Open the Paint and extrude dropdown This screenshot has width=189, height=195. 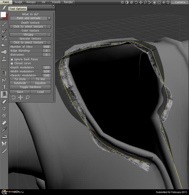pos(30,18)
